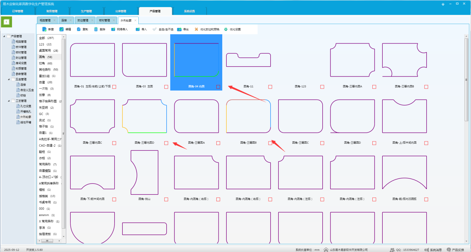This screenshot has height=252, width=471.
Task: Select the 圆角-11 shape thumbnail
Action: [x=248, y=60]
